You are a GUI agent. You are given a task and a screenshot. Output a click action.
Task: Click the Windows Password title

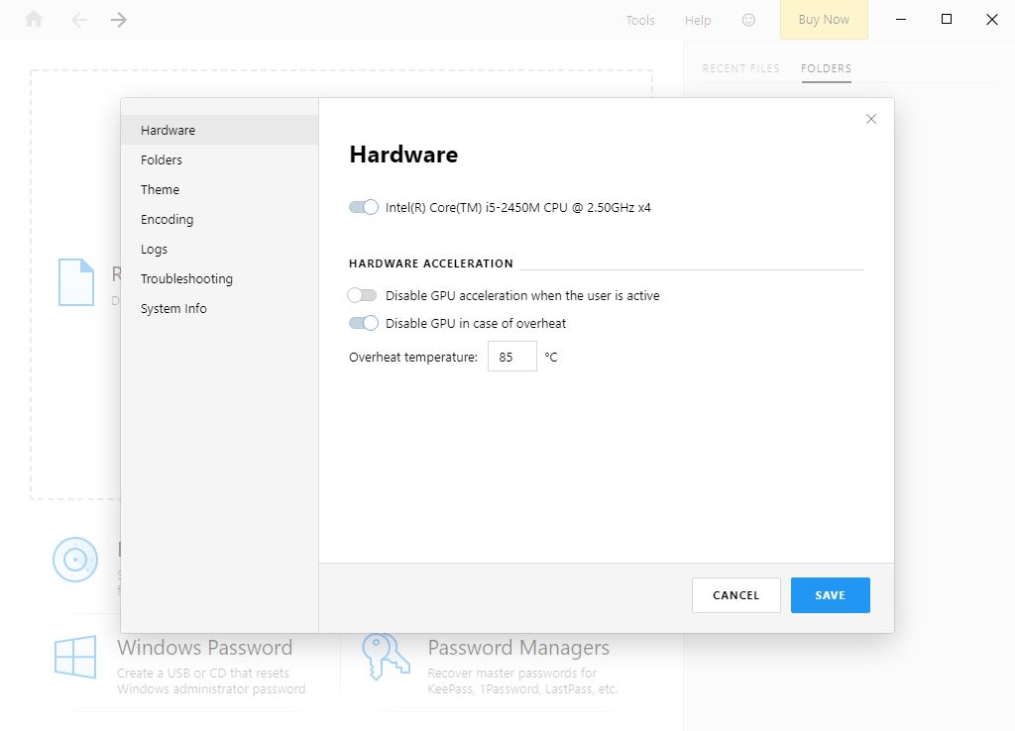coord(204,647)
